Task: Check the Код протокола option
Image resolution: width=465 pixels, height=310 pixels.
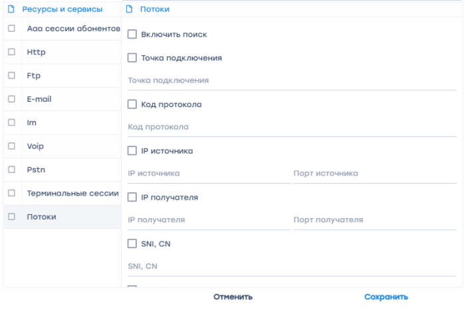Action: click(132, 104)
